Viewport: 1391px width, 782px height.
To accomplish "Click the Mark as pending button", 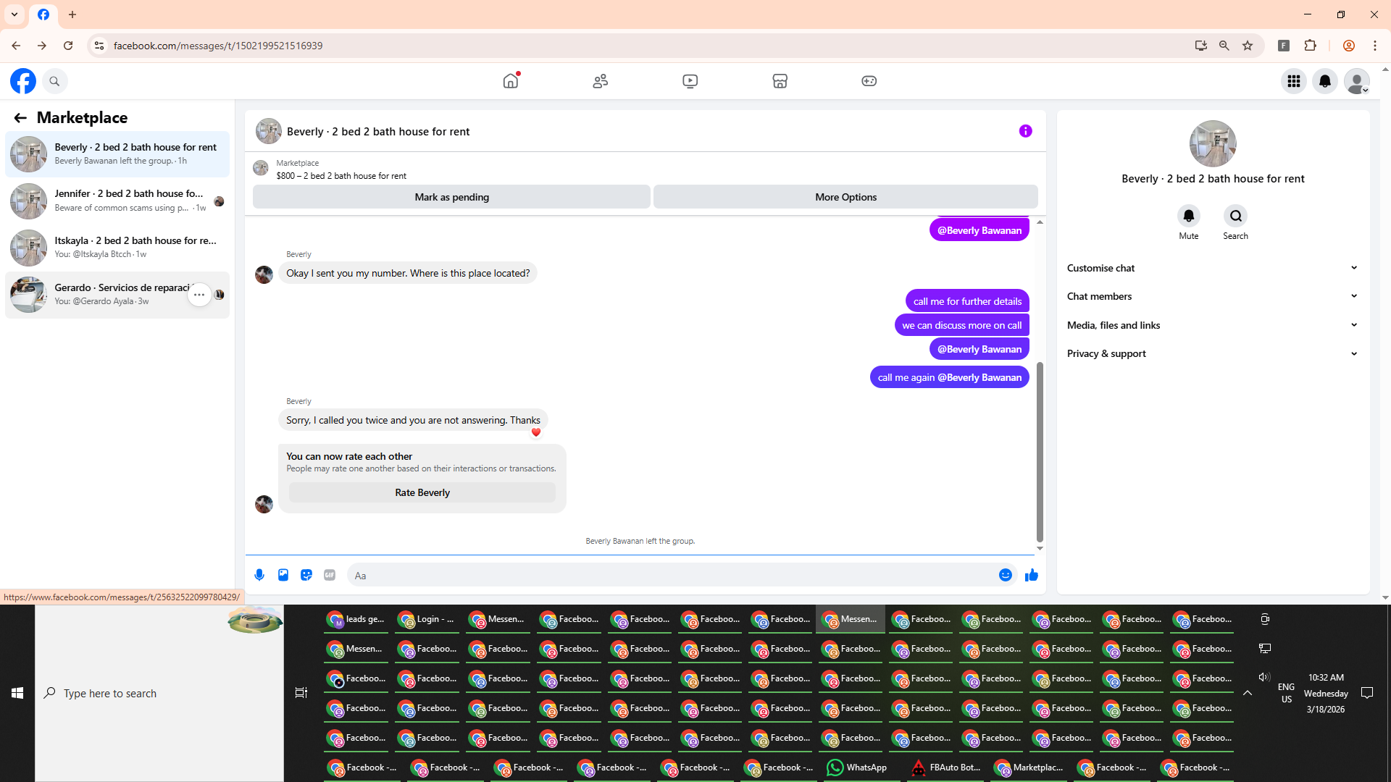I will pyautogui.click(x=451, y=197).
